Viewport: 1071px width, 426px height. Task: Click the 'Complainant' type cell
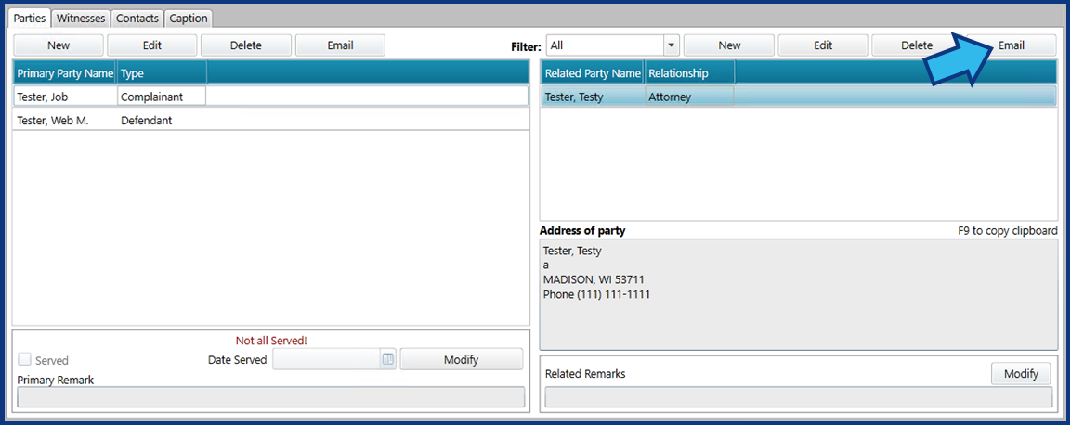pos(162,97)
